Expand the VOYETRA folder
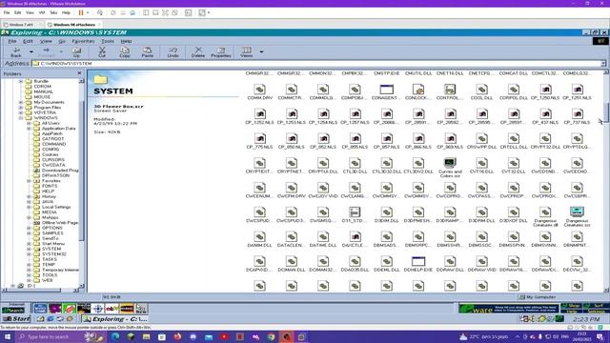The image size is (610, 343). click(x=21, y=112)
